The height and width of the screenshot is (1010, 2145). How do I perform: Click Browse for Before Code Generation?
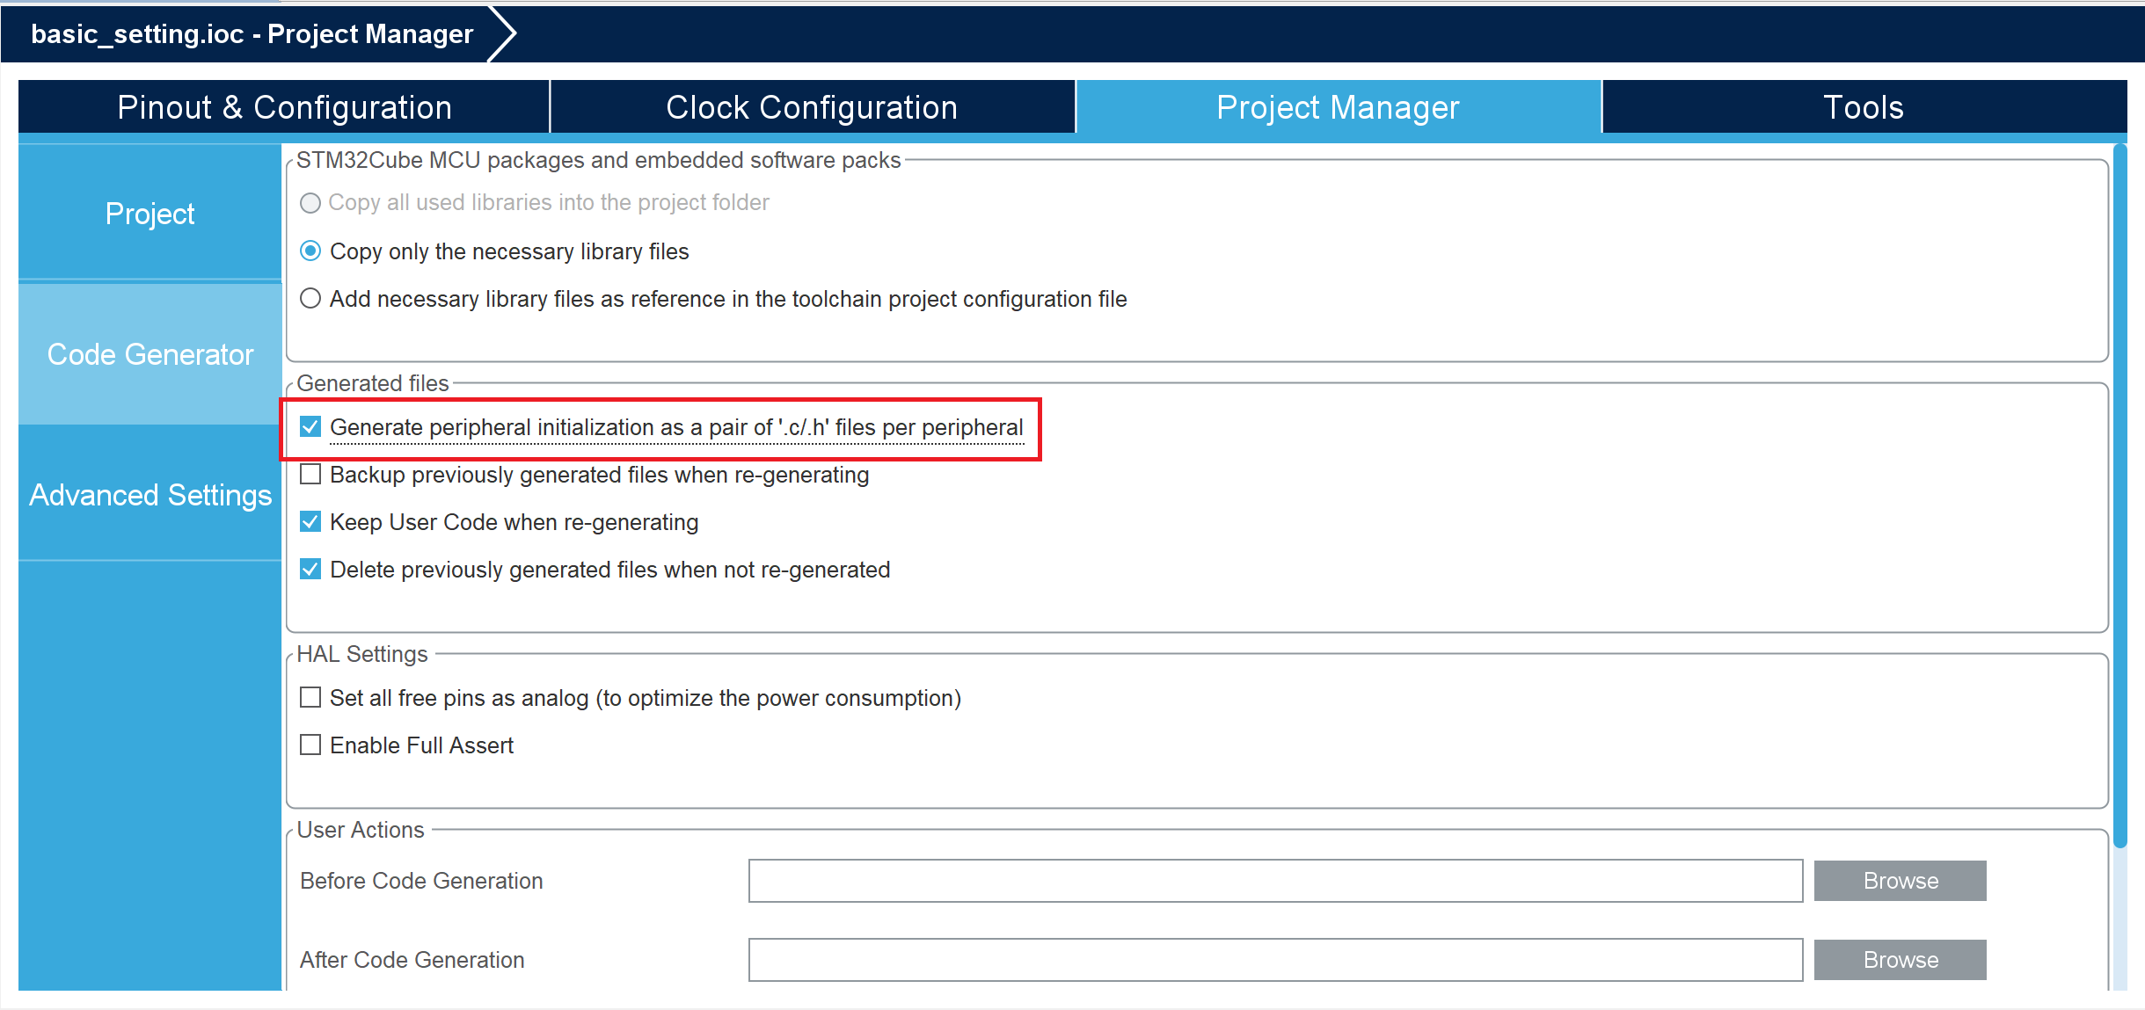pyautogui.click(x=1900, y=881)
